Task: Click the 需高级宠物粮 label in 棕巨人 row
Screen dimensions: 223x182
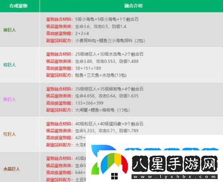Action: click(x=59, y=68)
